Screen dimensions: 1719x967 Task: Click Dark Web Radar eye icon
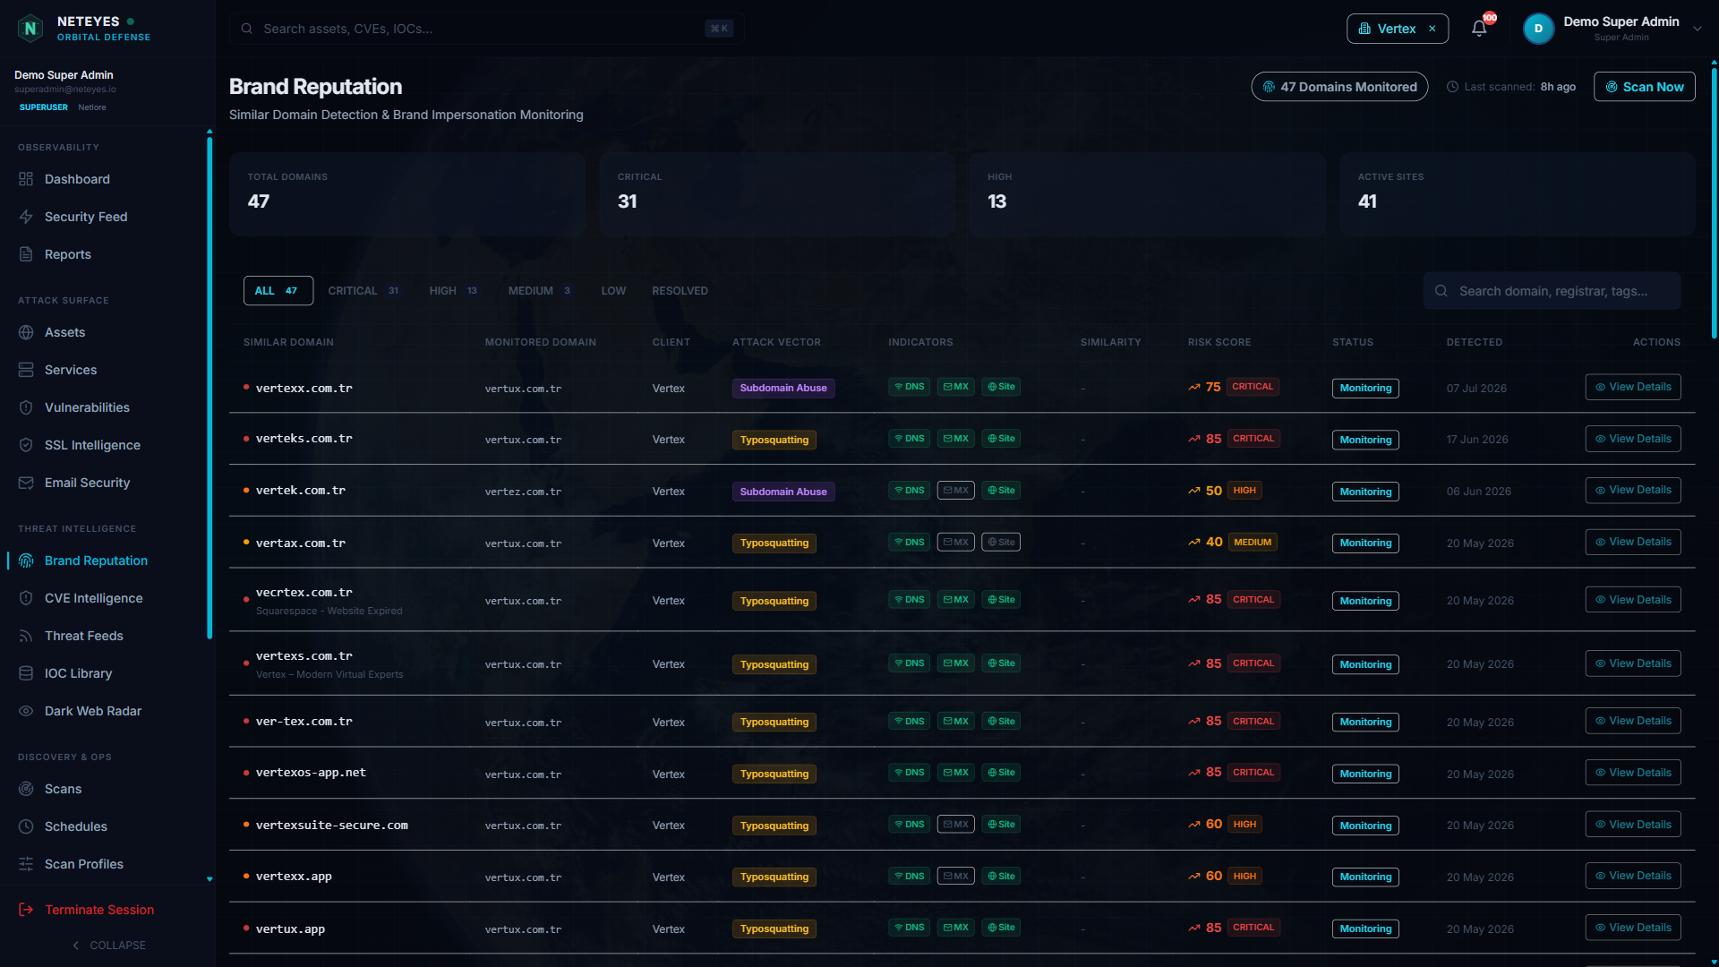click(26, 711)
